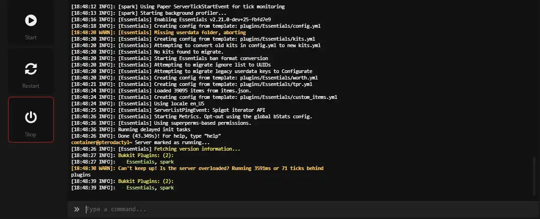The width and height of the screenshot is (540, 219).
Task: Click the Start play icon
Action: pos(30,20)
